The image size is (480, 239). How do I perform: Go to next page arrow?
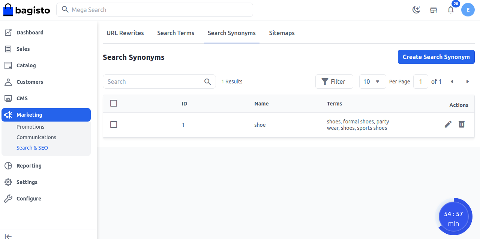pyautogui.click(x=467, y=82)
